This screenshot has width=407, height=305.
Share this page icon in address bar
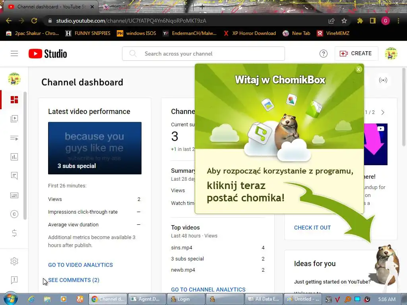(331, 21)
